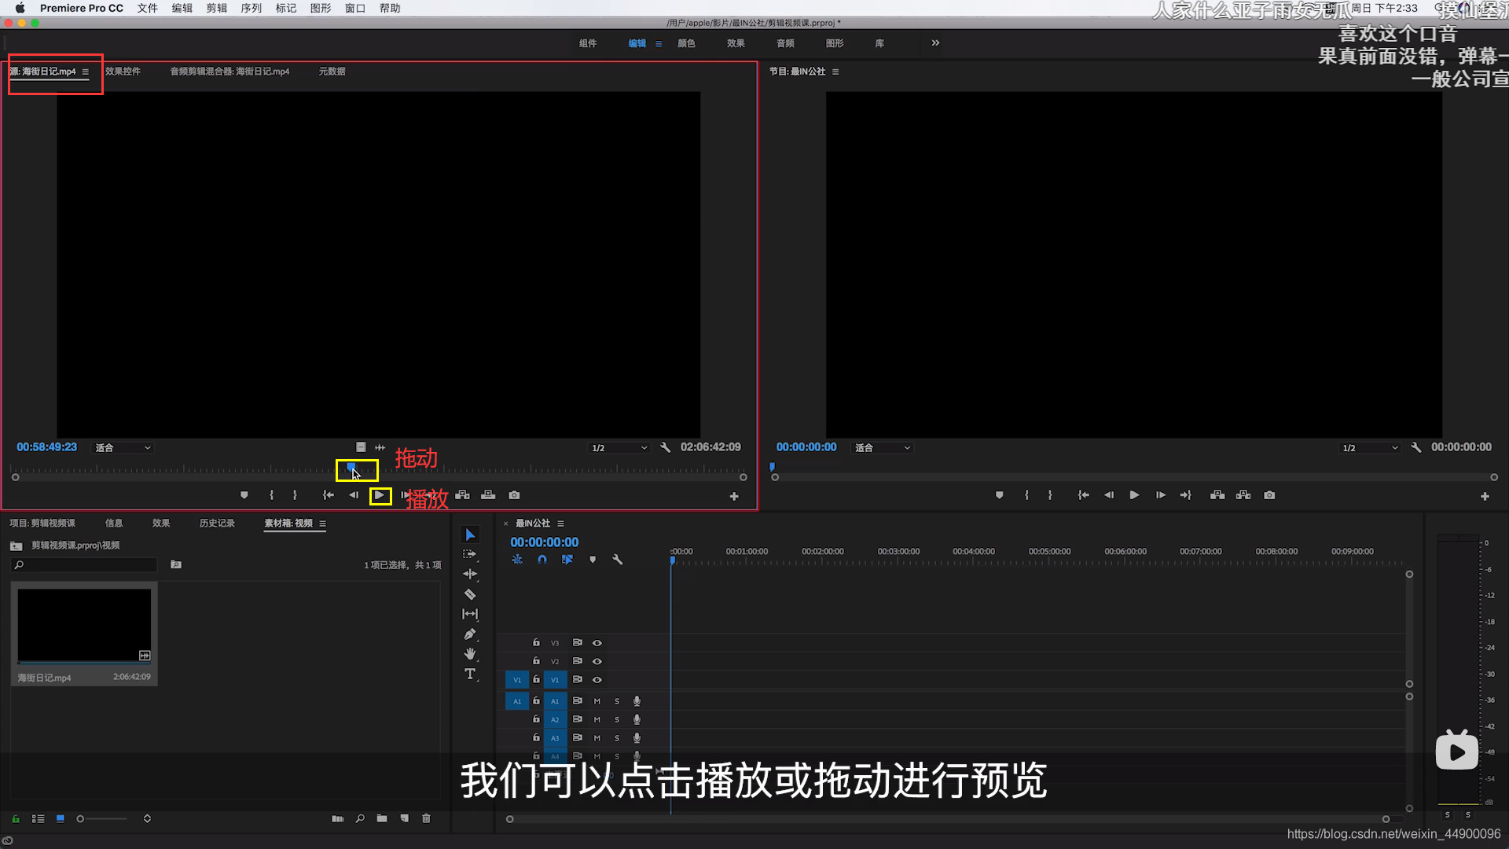Mute audio track A1
1509x849 pixels.
coord(597,701)
